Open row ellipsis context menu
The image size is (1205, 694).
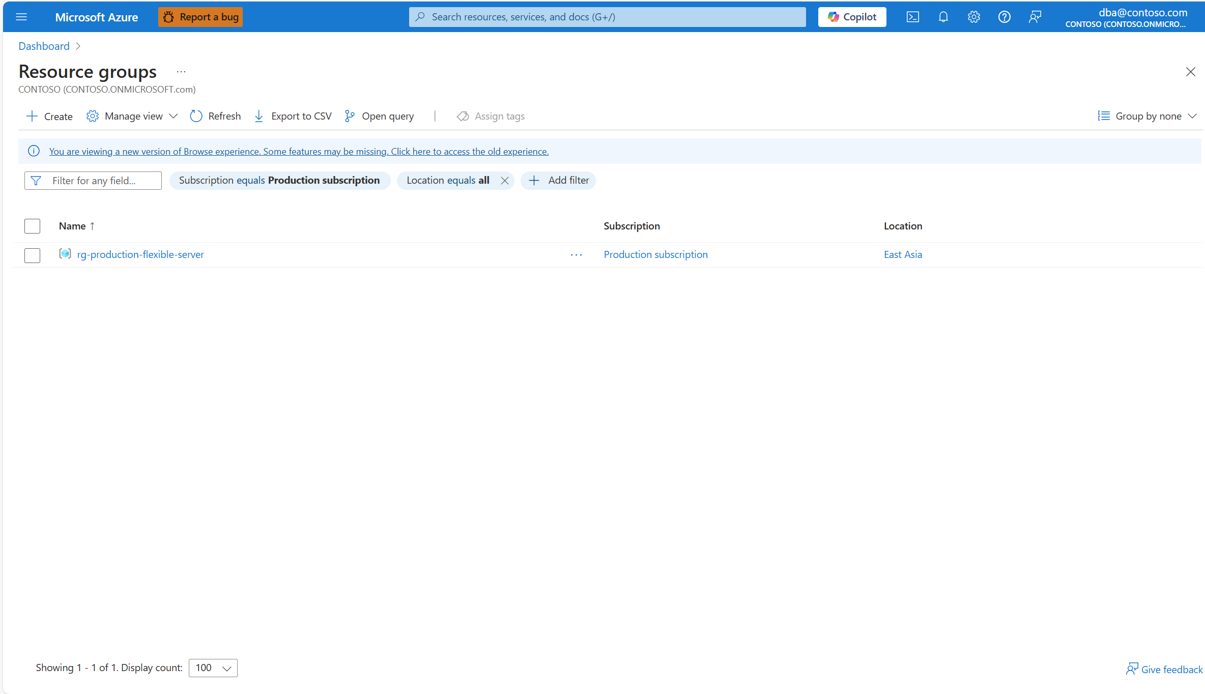(576, 255)
